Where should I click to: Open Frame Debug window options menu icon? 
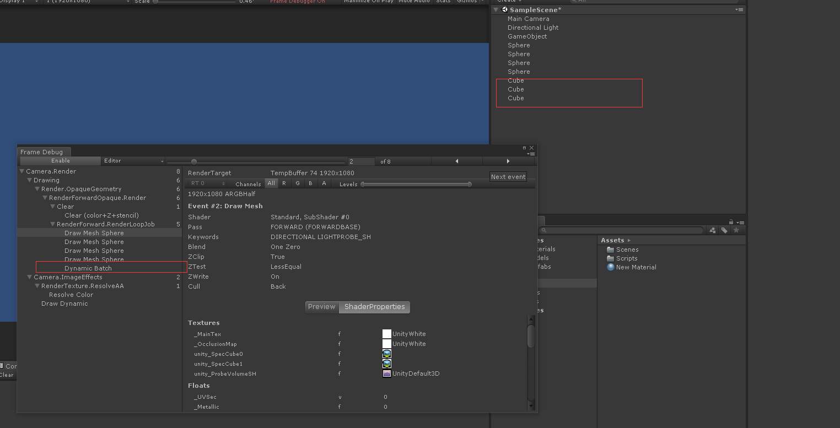pos(531,154)
